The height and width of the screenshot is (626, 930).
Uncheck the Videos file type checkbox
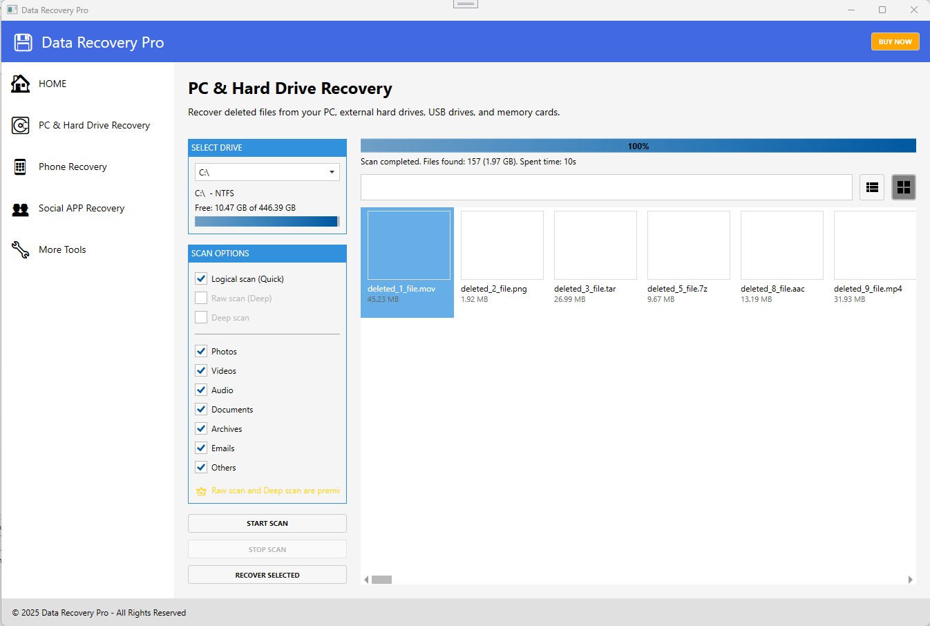[201, 370]
